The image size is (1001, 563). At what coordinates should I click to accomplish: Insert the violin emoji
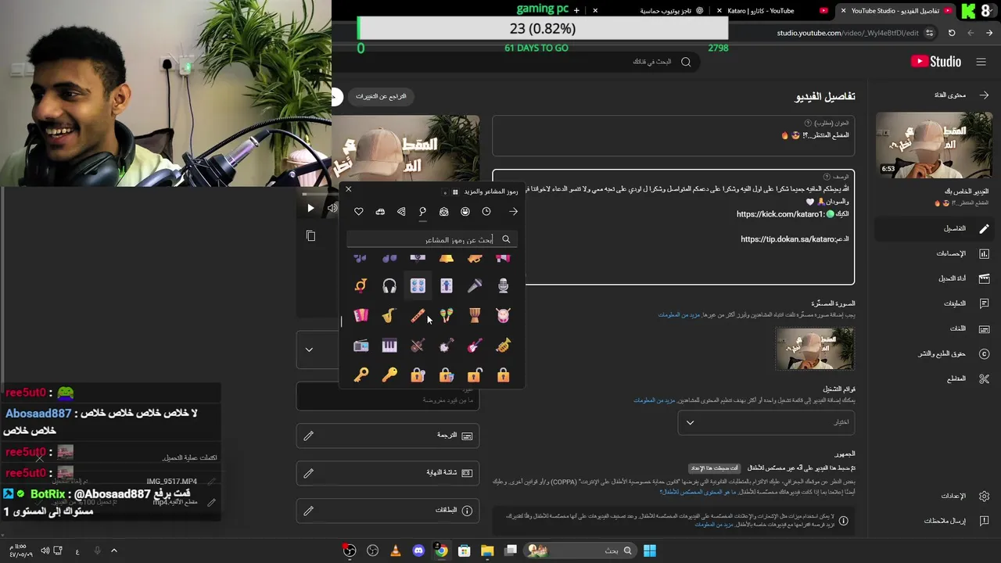(x=418, y=345)
